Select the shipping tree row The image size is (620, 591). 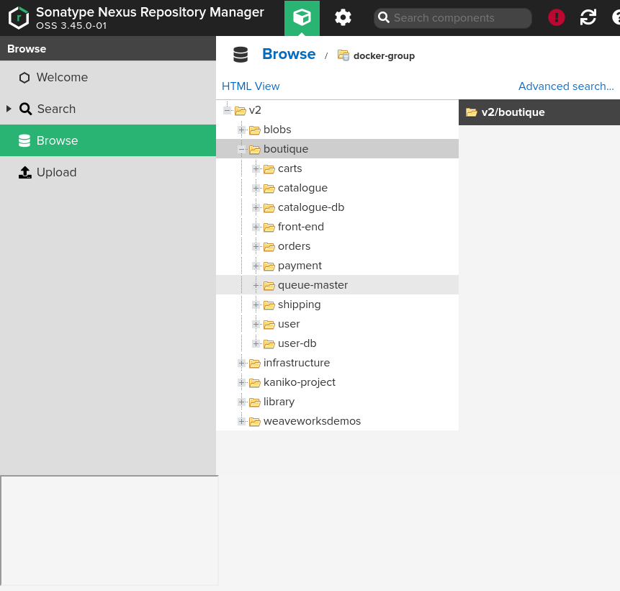(337, 304)
